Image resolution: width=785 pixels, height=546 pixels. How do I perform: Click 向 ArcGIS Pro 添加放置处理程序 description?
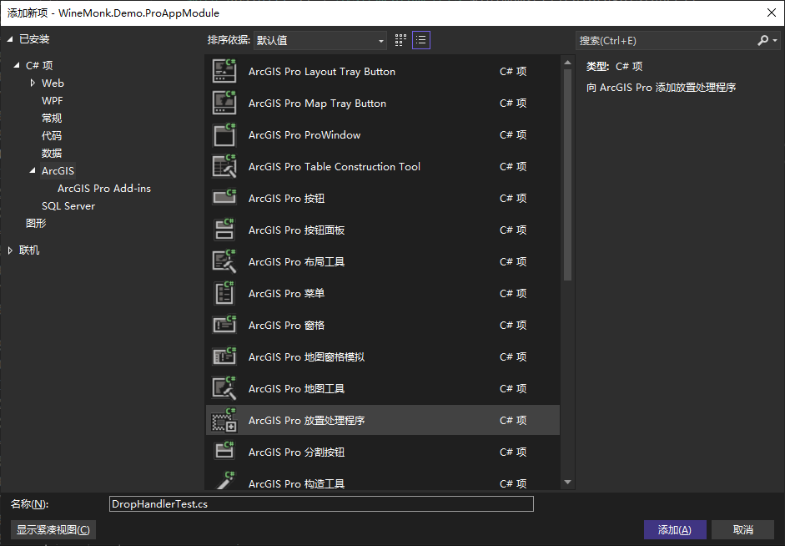pos(661,87)
